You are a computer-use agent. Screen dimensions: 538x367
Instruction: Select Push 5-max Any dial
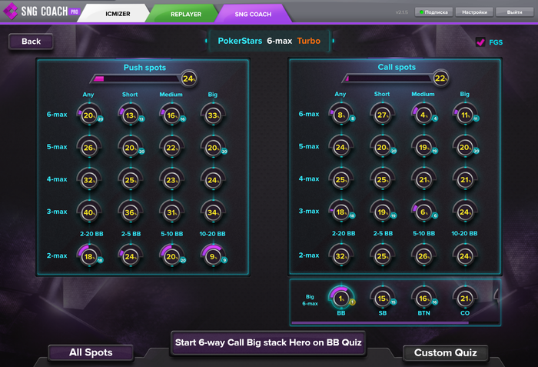(89, 148)
